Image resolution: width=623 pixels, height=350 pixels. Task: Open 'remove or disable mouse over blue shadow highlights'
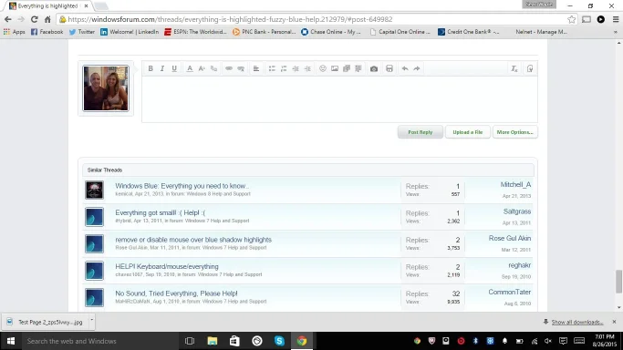193,240
